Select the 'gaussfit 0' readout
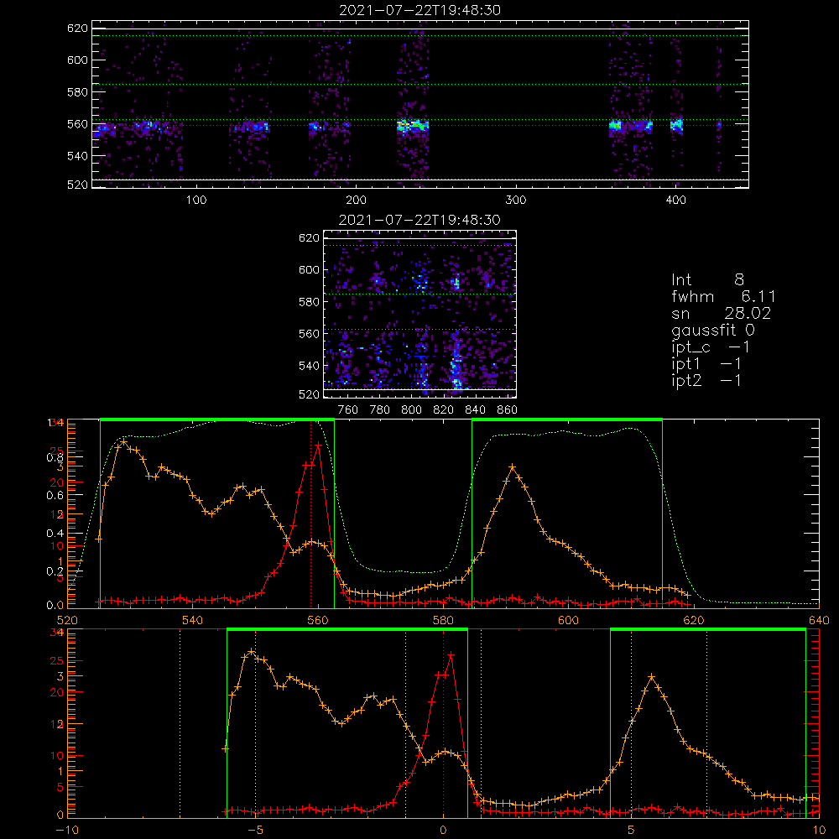The width and height of the screenshot is (839, 839). [x=712, y=330]
